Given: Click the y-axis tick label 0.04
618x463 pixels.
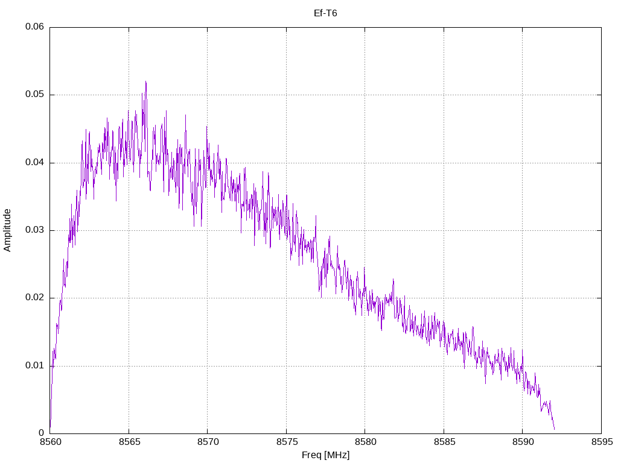Looking at the screenshot, I should tap(34, 163).
